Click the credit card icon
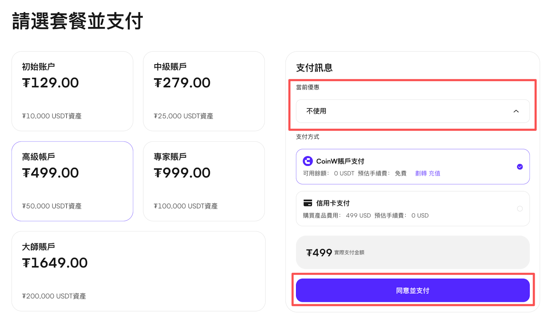Image resolution: width=550 pixels, height=321 pixels. tap(308, 203)
